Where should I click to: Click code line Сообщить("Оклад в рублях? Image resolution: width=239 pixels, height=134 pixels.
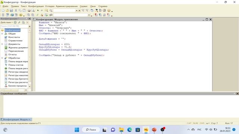71,55
